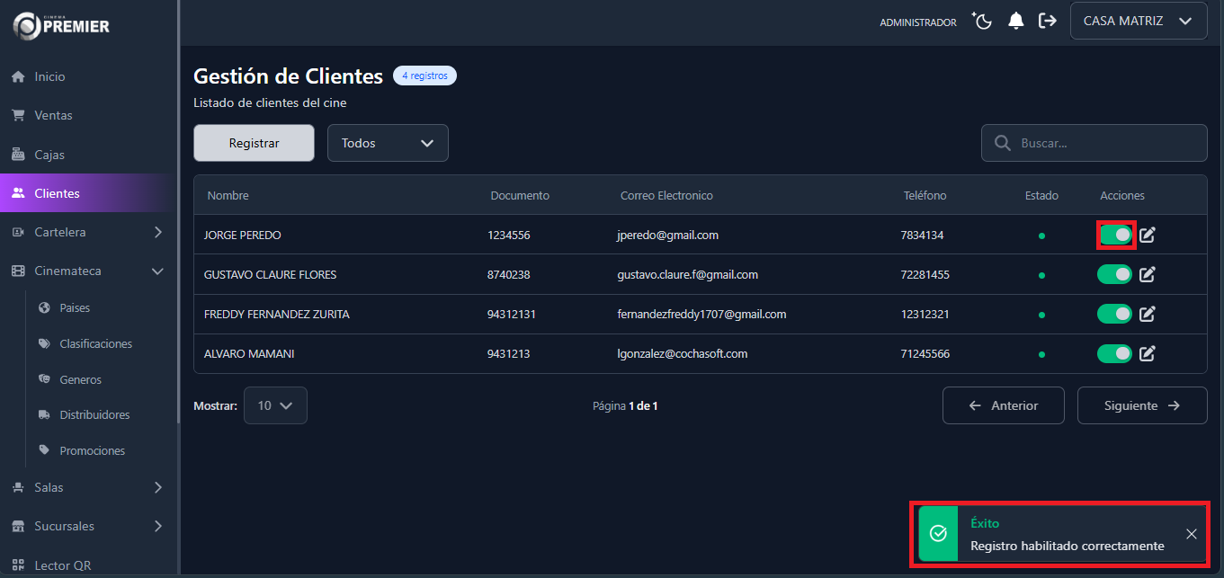1224x578 pixels.
Task: Click the Buscar search field
Action: [x=1106, y=143]
